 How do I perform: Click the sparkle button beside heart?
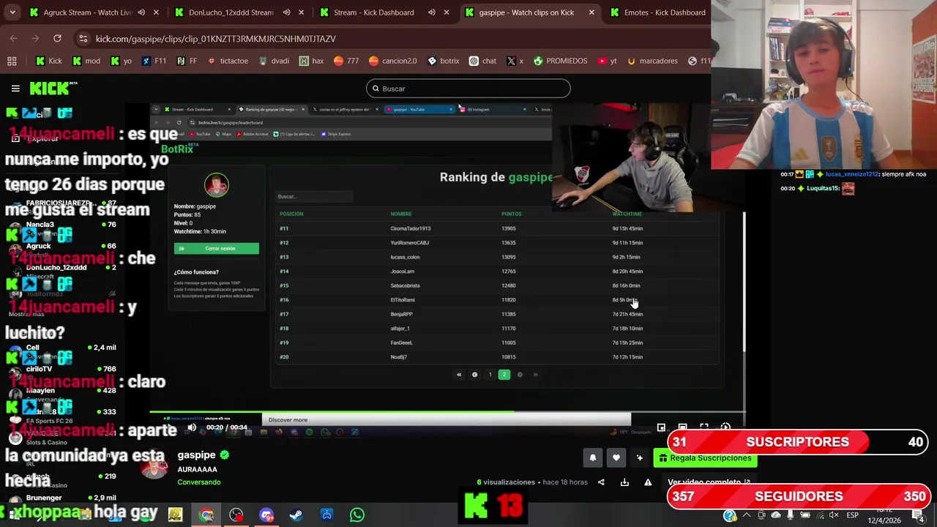pyautogui.click(x=640, y=458)
